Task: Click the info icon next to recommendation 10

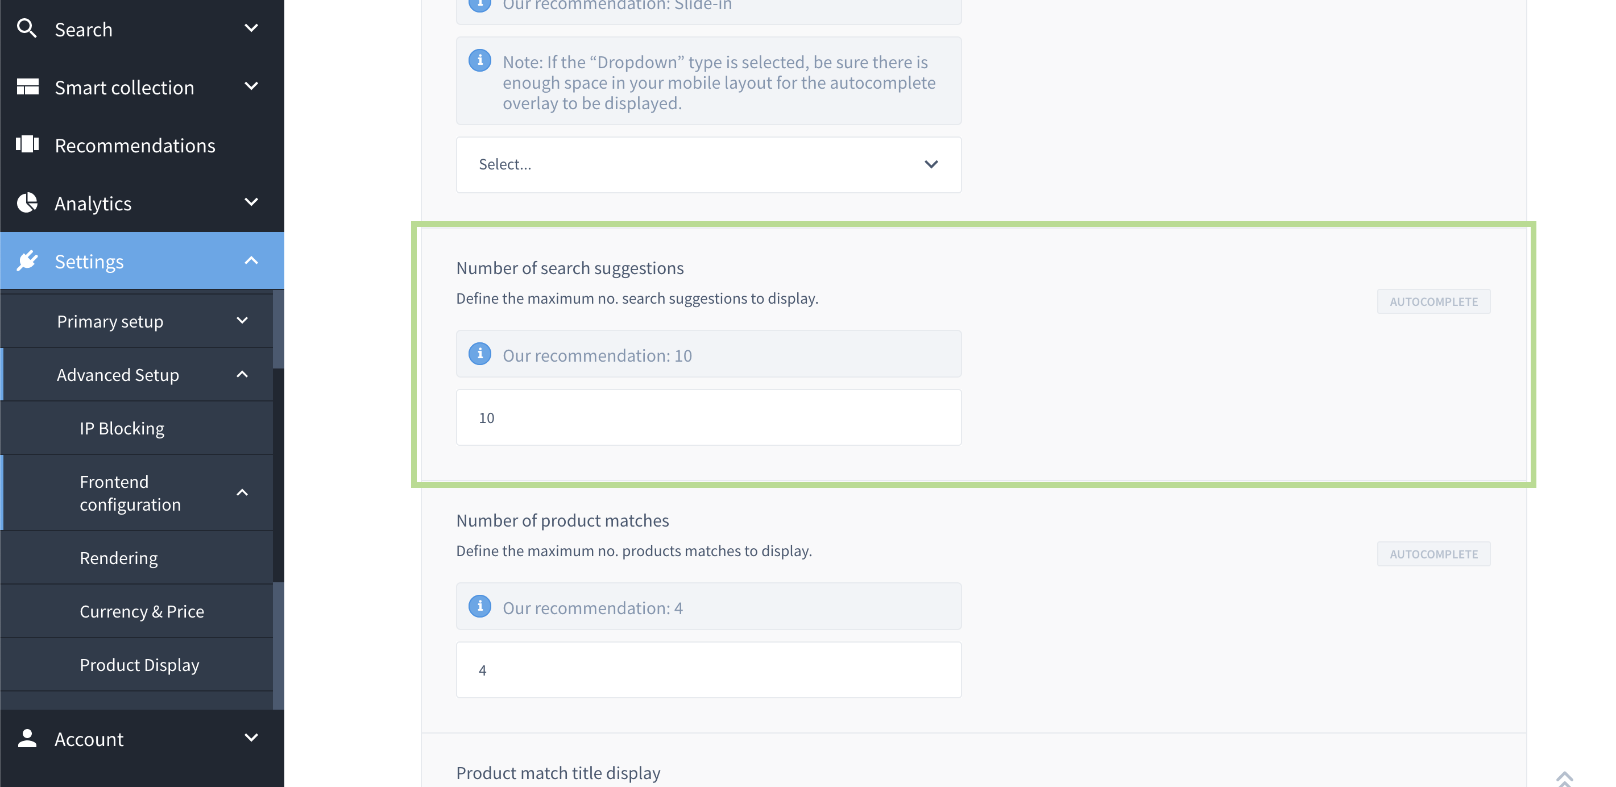Action: 479,354
